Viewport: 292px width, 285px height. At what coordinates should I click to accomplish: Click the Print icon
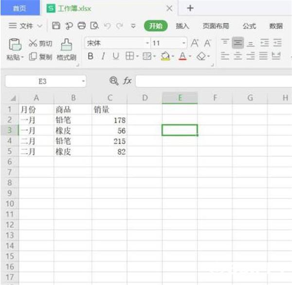(82, 26)
